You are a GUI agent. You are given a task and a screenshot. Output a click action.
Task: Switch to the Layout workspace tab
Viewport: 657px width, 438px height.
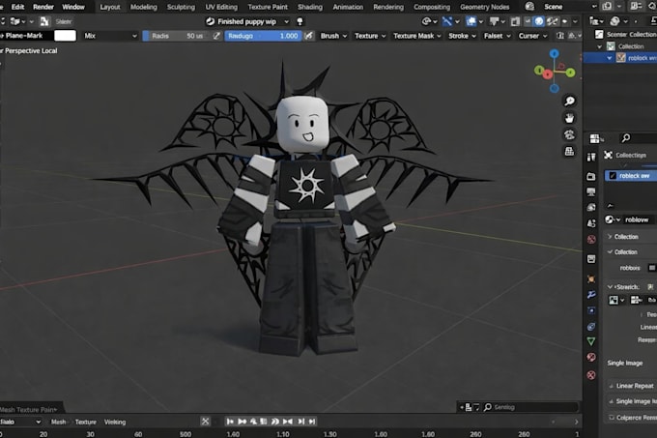pos(110,7)
